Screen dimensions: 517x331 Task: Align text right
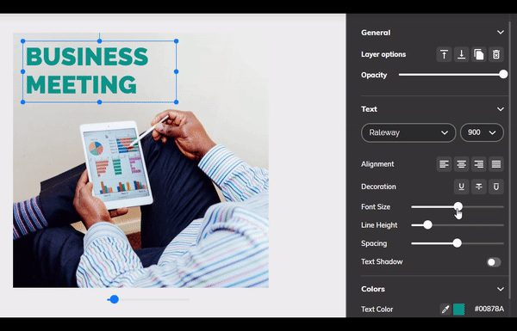coord(479,164)
